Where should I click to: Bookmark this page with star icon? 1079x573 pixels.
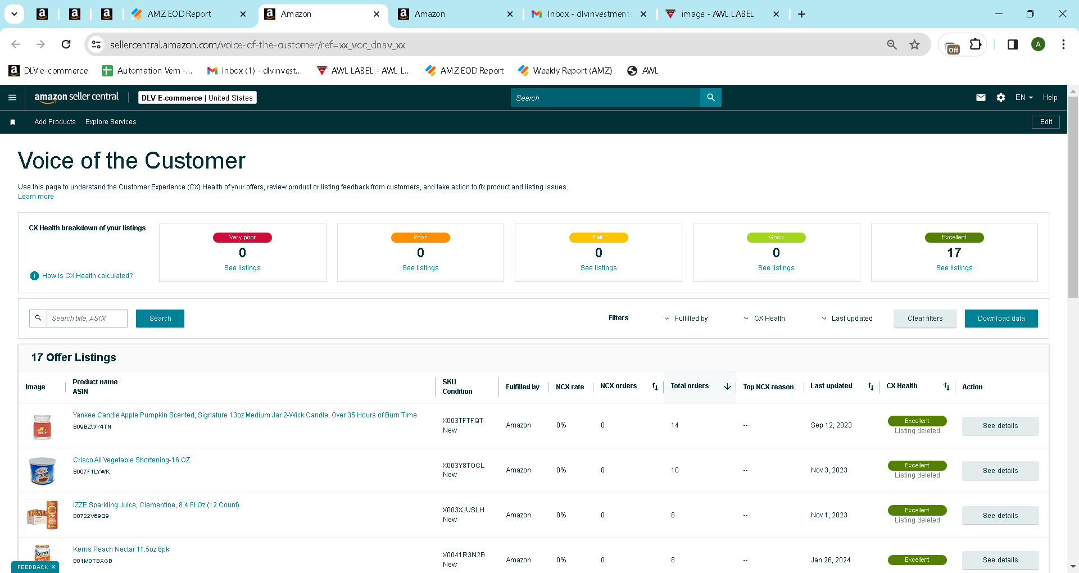pyautogui.click(x=915, y=44)
